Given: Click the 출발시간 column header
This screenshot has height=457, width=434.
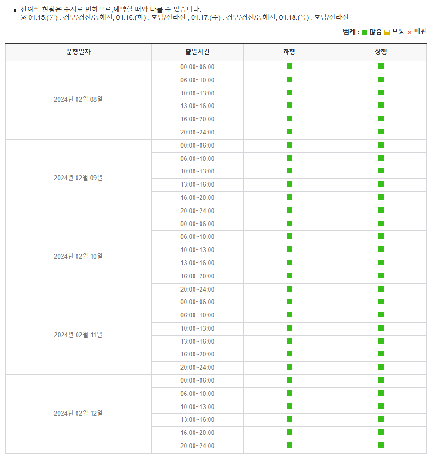Looking at the screenshot, I should tap(197, 52).
